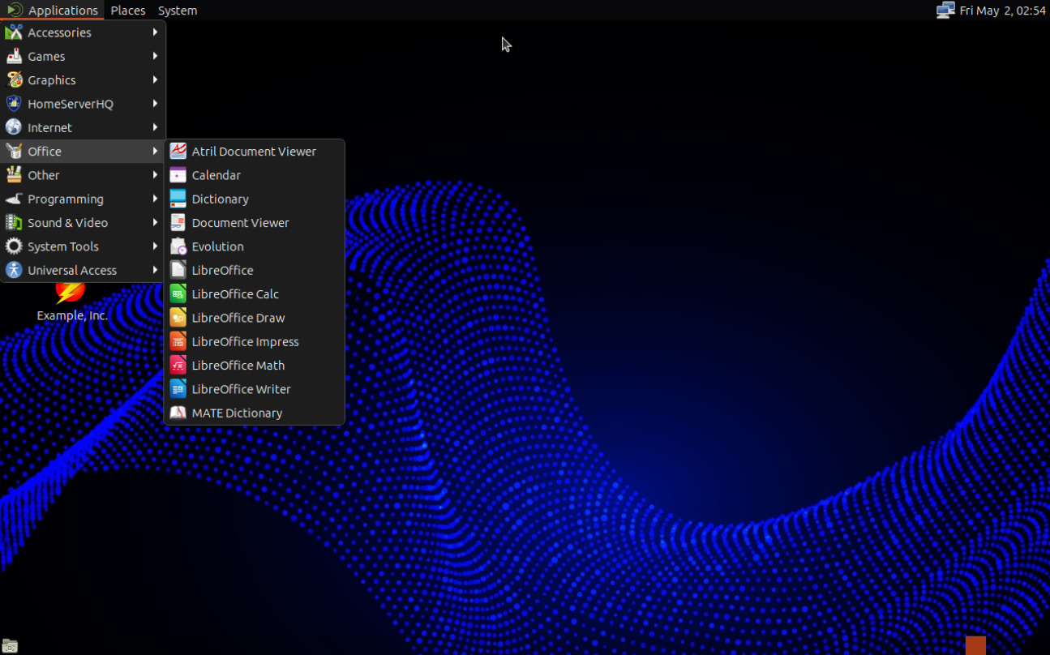The height and width of the screenshot is (655, 1050).
Task: Click show desktop button in bottom panel
Action: point(10,646)
